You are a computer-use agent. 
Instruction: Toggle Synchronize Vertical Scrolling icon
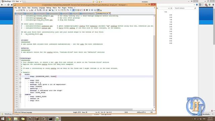[x=62, y=10]
